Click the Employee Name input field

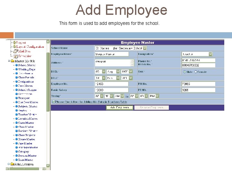pyautogui.click(x=112, y=54)
